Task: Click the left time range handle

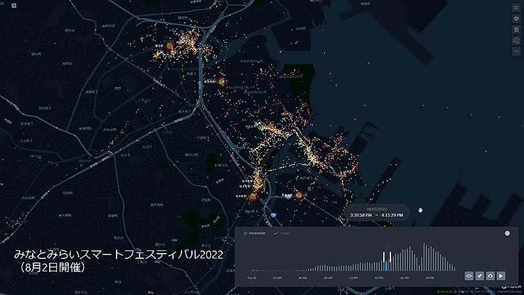Action: (x=384, y=256)
